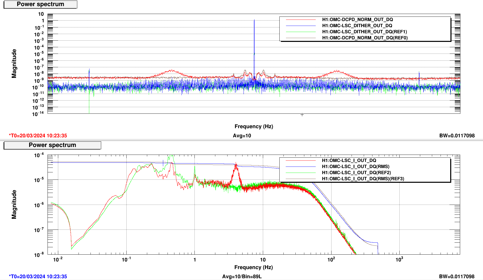Click the Avg=10 label under top plot

coord(242,136)
